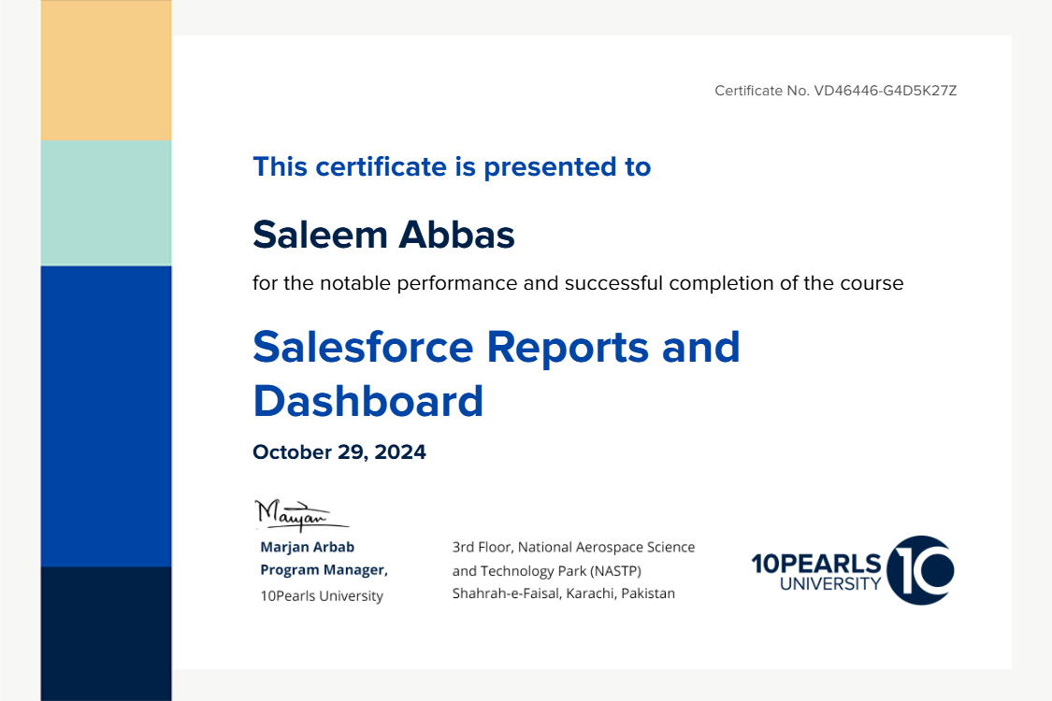Click 'Shahrah-e-Faisal, Karachi, Pakistan' line
The height and width of the screenshot is (701, 1052).
click(x=564, y=593)
